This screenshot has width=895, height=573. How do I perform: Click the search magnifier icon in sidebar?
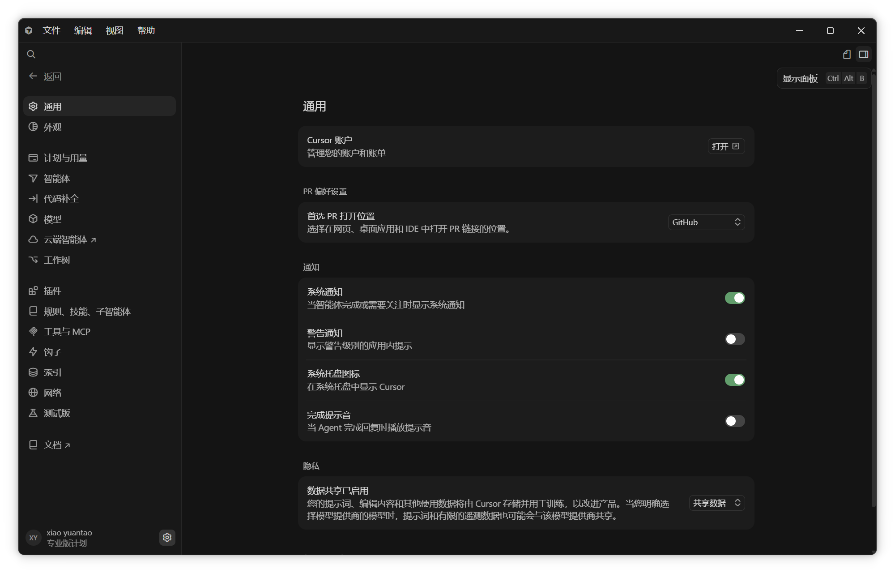pyautogui.click(x=31, y=54)
